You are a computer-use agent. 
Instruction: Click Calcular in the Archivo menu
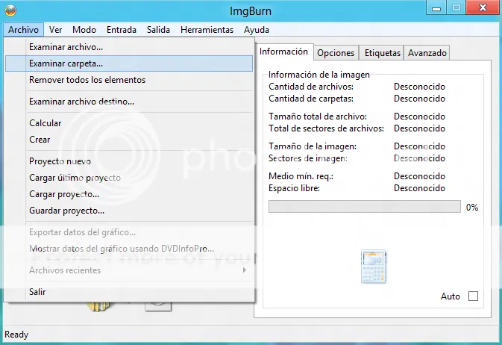click(129, 123)
